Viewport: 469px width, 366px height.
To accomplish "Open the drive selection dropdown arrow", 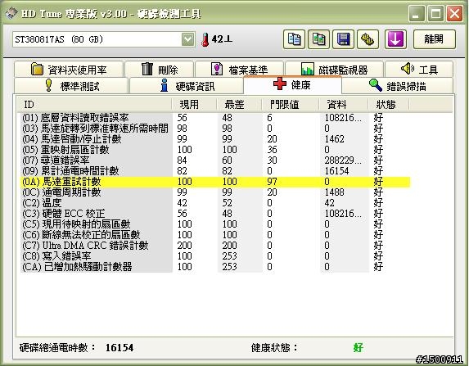I will (187, 39).
